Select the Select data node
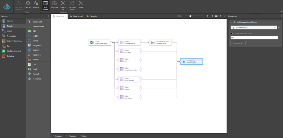Screen dimensions: 283x138 [129, 60]
